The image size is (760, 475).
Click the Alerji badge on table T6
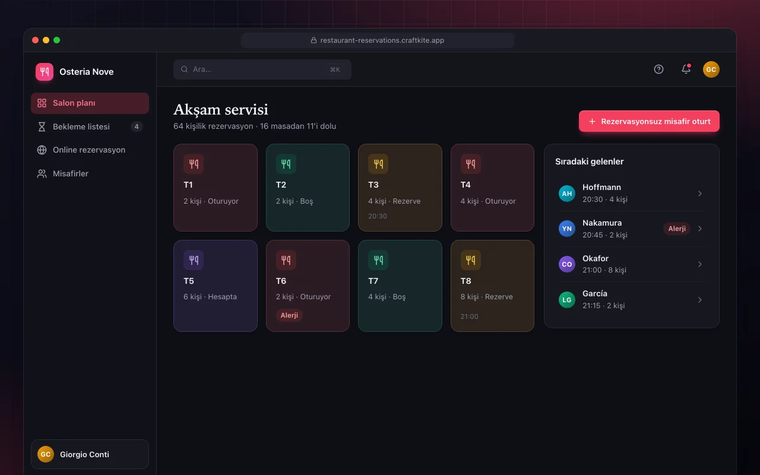pyautogui.click(x=289, y=315)
